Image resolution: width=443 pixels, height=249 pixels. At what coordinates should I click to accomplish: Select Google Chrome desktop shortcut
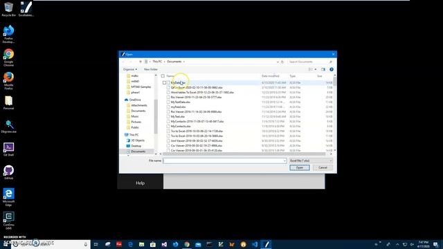point(8,57)
